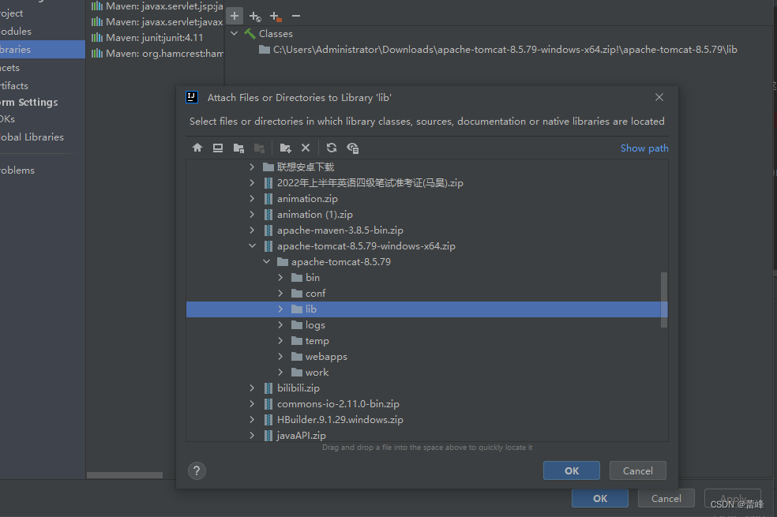Click apache-tomcat-8.5.79 folder icon
The height and width of the screenshot is (517, 777).
(283, 261)
